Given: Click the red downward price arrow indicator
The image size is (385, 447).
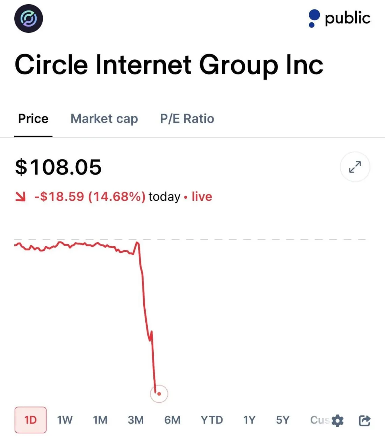Looking at the screenshot, I should point(21,196).
